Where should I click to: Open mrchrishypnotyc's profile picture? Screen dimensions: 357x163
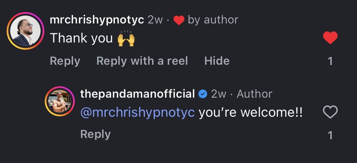[25, 31]
